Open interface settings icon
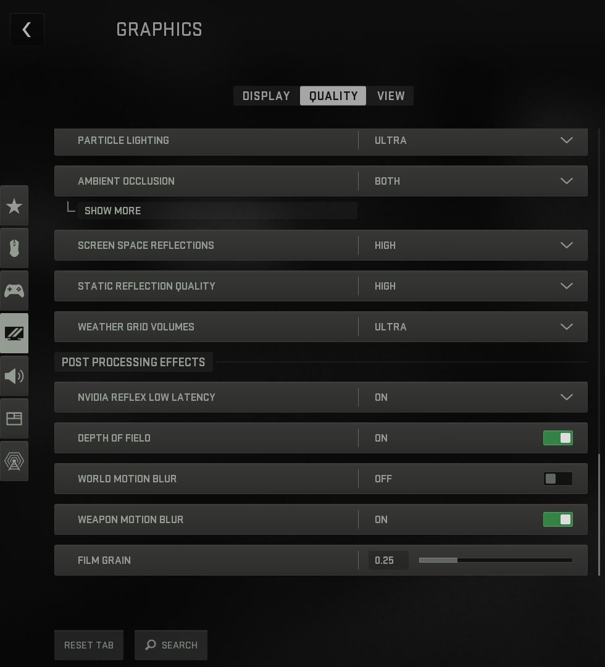Viewport: 605px width, 667px height. pyautogui.click(x=14, y=419)
